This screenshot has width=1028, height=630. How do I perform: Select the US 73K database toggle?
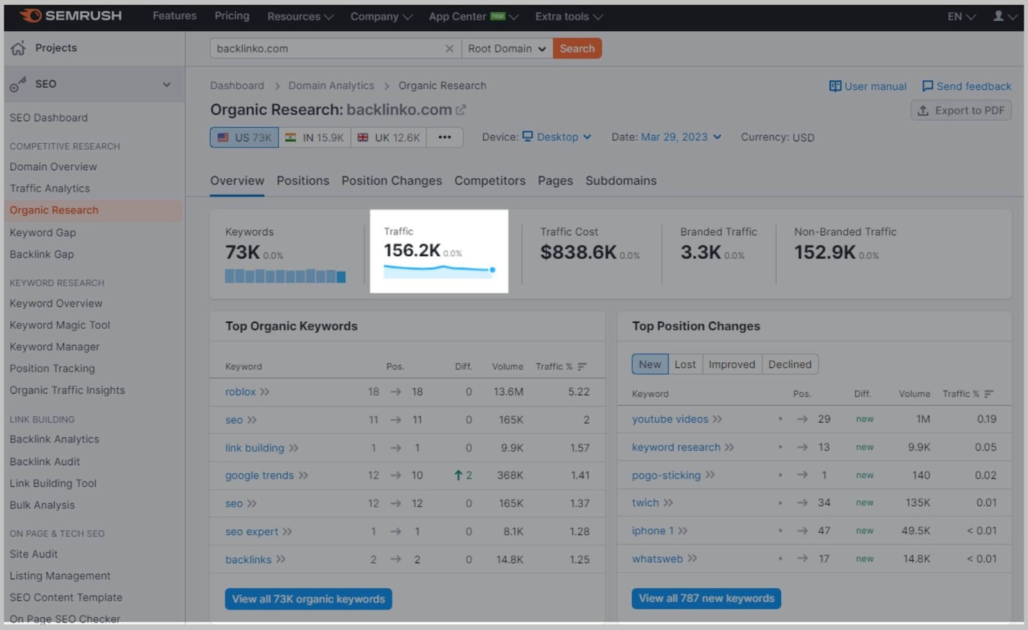244,137
